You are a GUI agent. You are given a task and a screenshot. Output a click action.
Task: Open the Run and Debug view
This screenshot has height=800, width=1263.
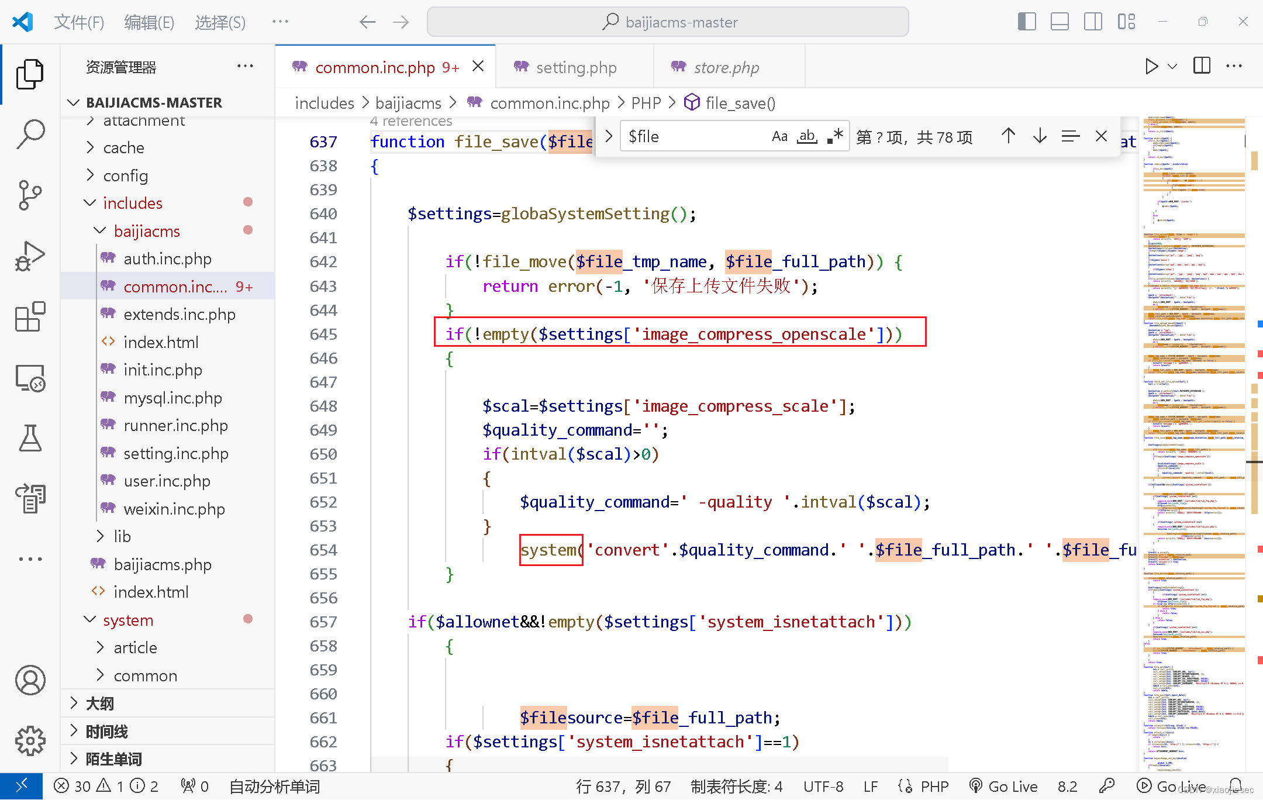pos(30,256)
